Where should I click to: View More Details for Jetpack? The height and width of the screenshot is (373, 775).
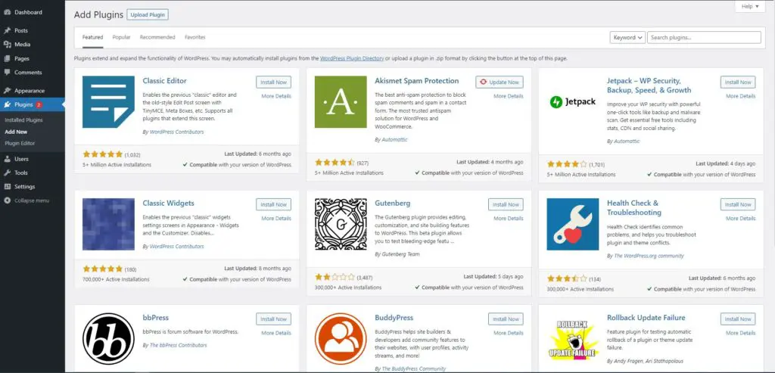coord(740,96)
